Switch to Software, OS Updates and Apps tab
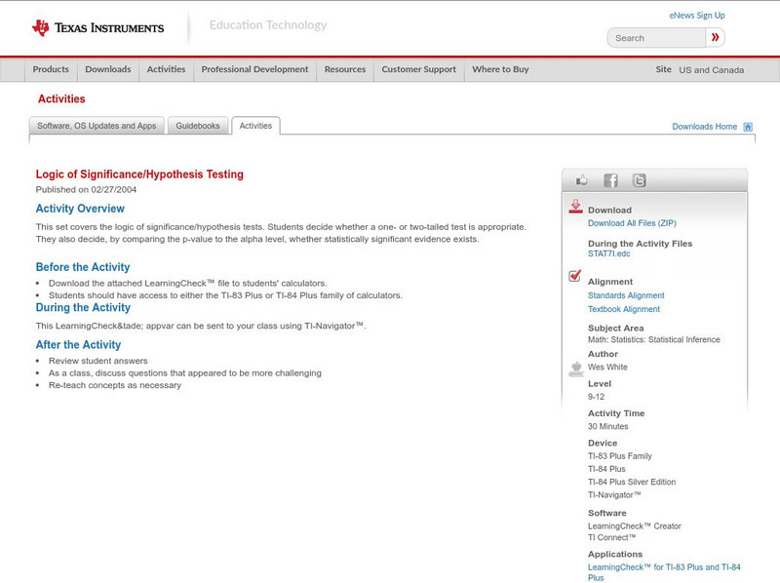 tap(97, 126)
